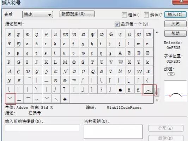The width and height of the screenshot is (188, 141).
Task: Uncheck the 显示每一个(S) checkbox
Action: pos(117,24)
